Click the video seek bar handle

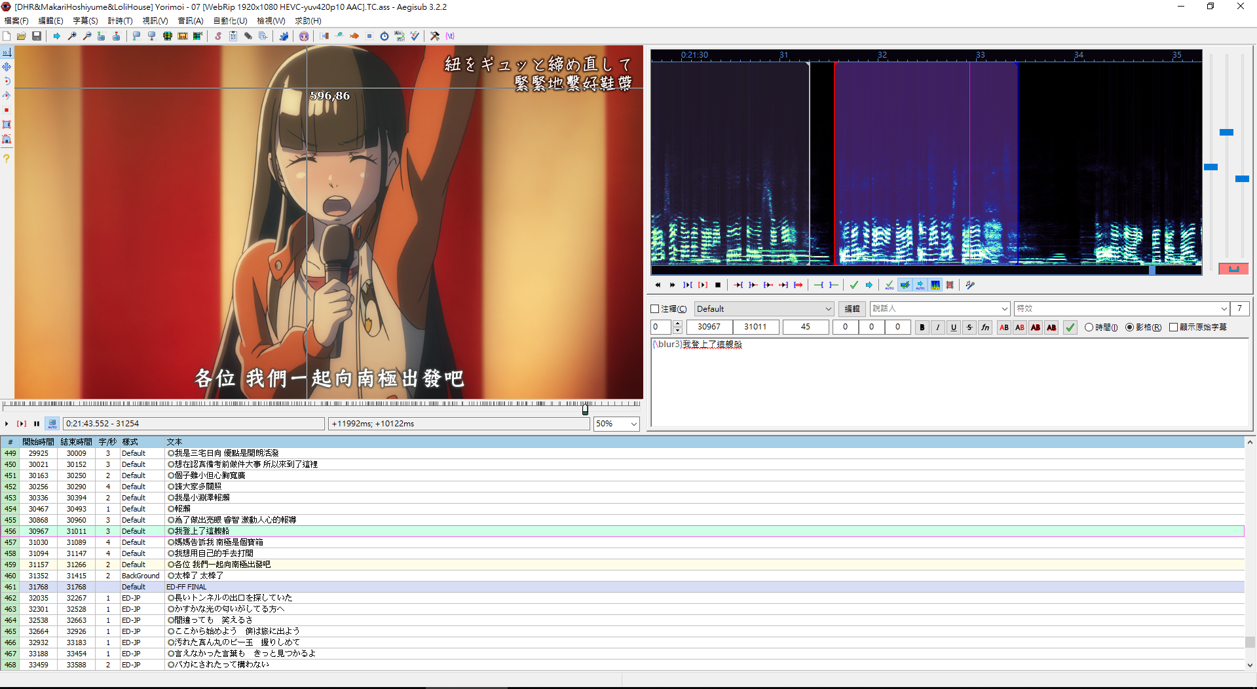pyautogui.click(x=585, y=409)
